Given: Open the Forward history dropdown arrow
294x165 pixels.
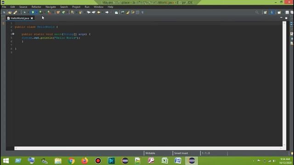Looking at the screenshot, I should 111,12.
